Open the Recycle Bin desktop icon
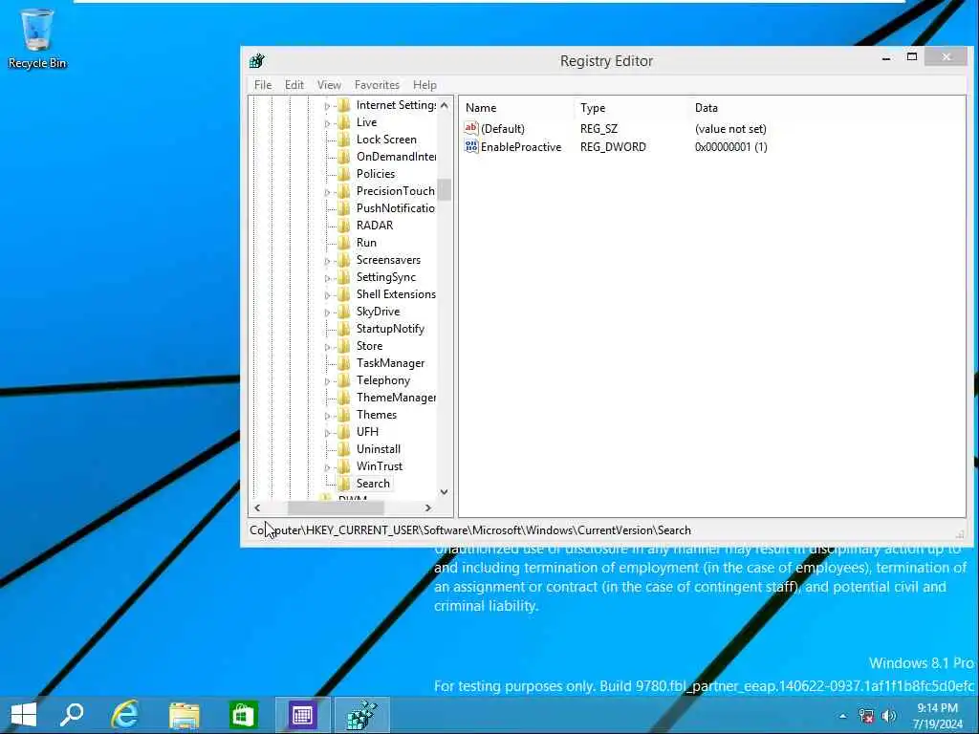 tap(37, 38)
